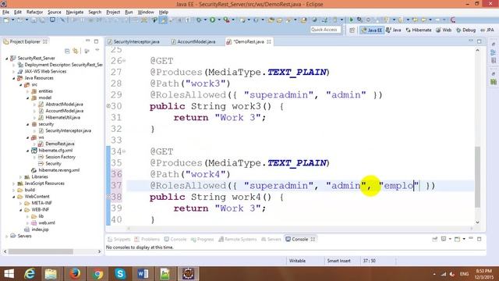499x281 pixels.
Task: Collapse the model package
Action: [28, 98]
